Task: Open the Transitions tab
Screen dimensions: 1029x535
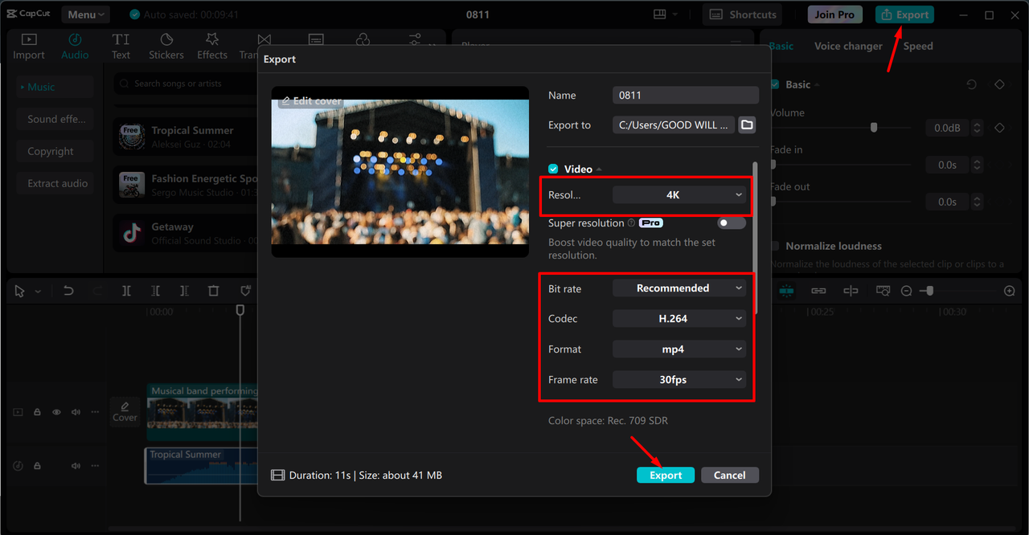Action: [x=249, y=47]
